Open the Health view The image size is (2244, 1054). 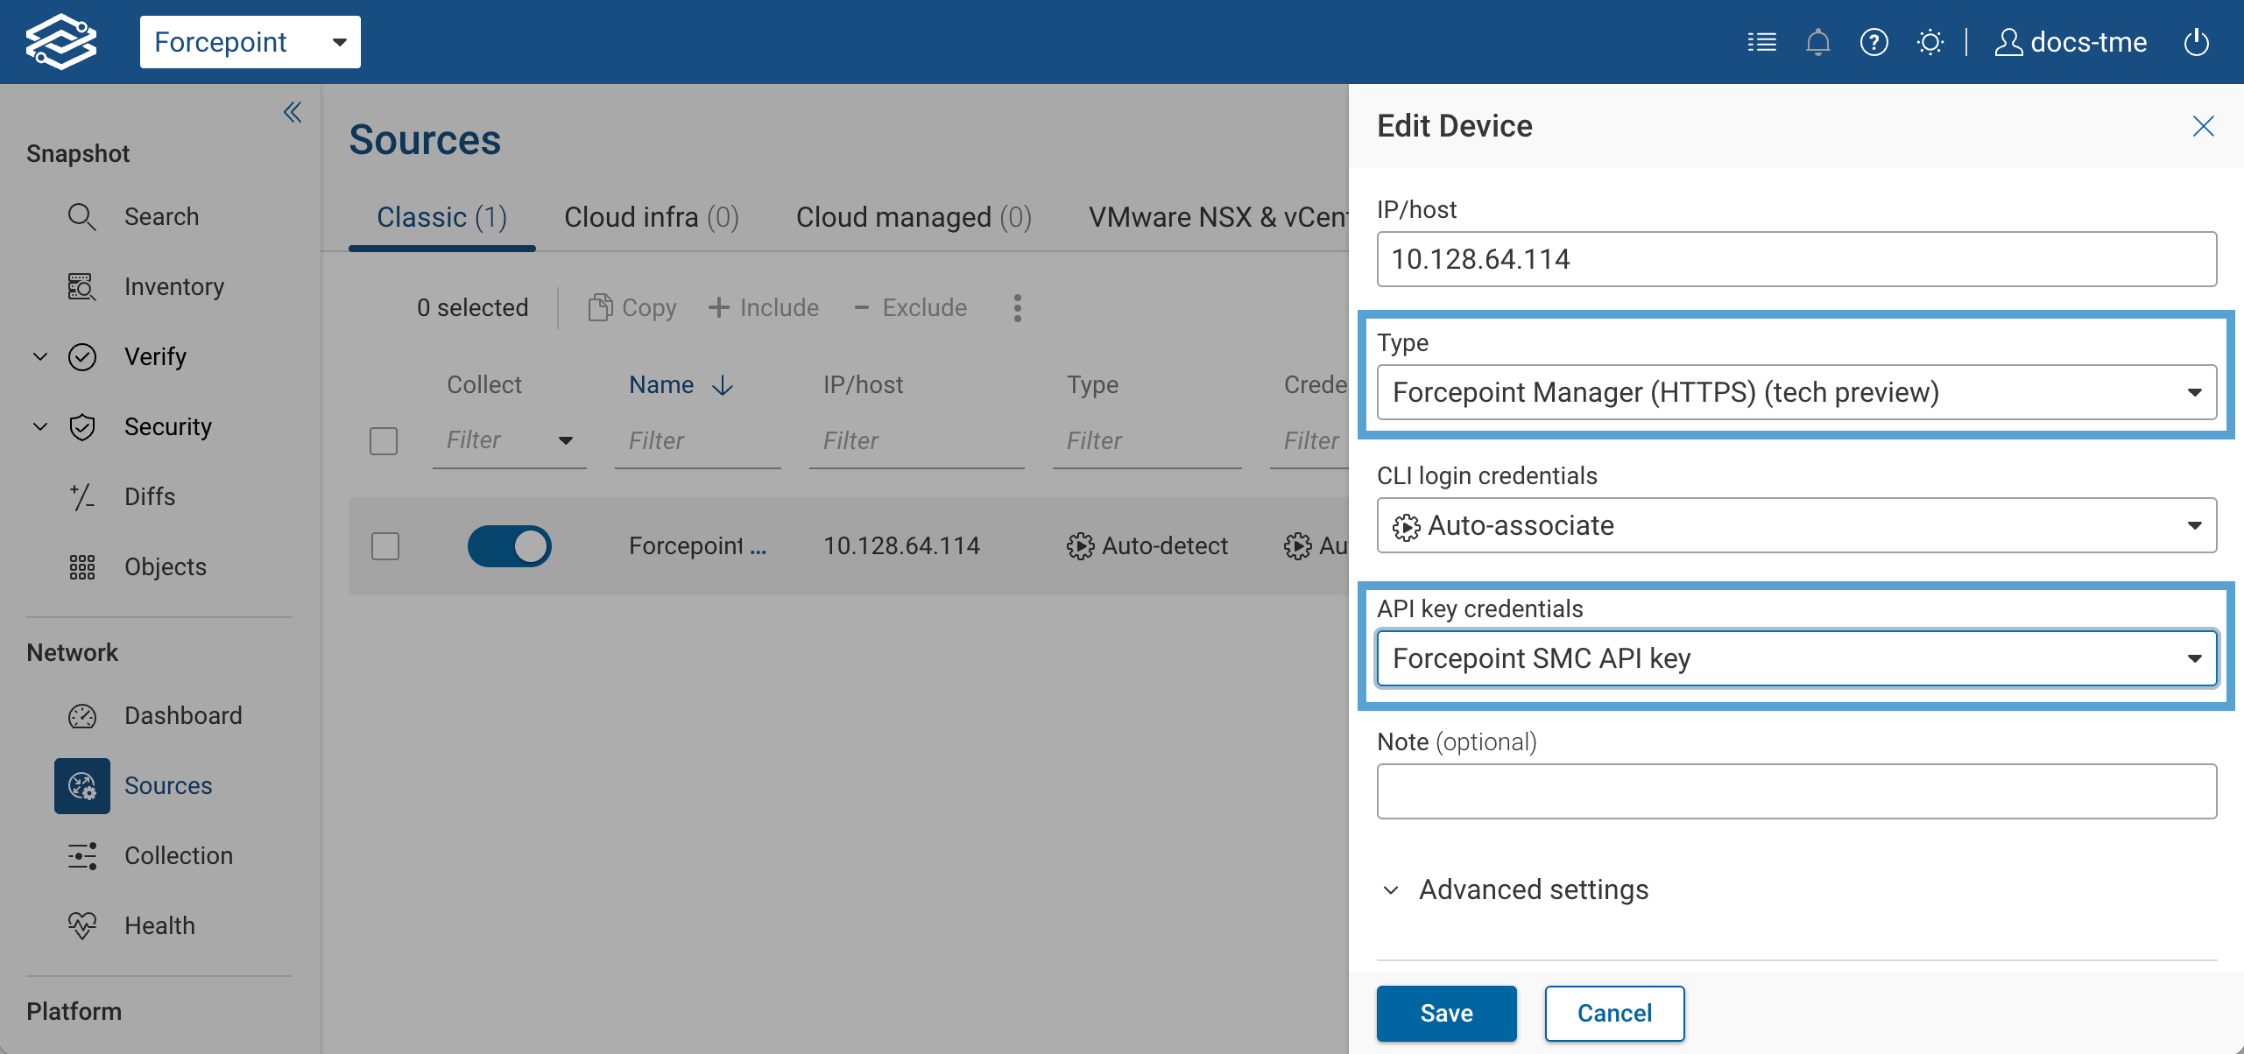click(x=159, y=925)
